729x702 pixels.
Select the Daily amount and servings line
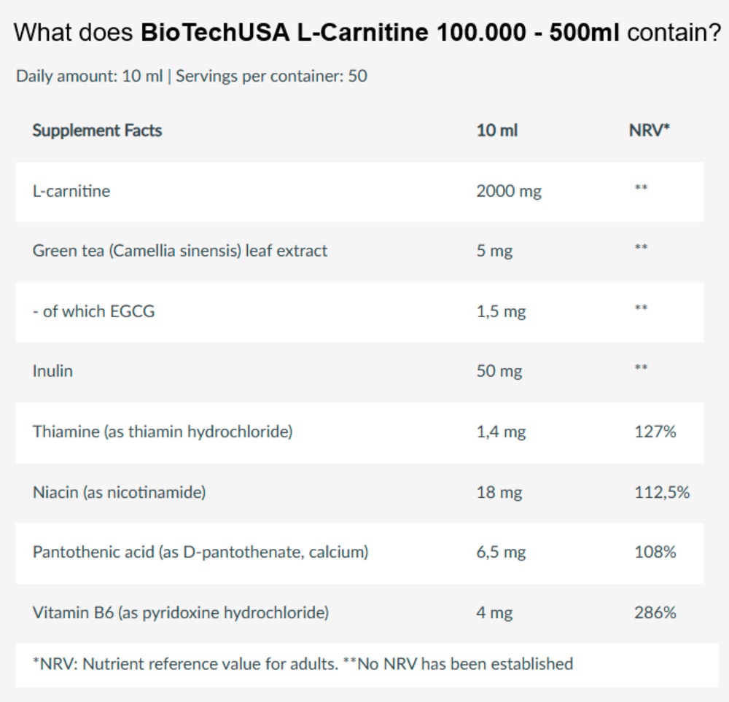pos(192,77)
